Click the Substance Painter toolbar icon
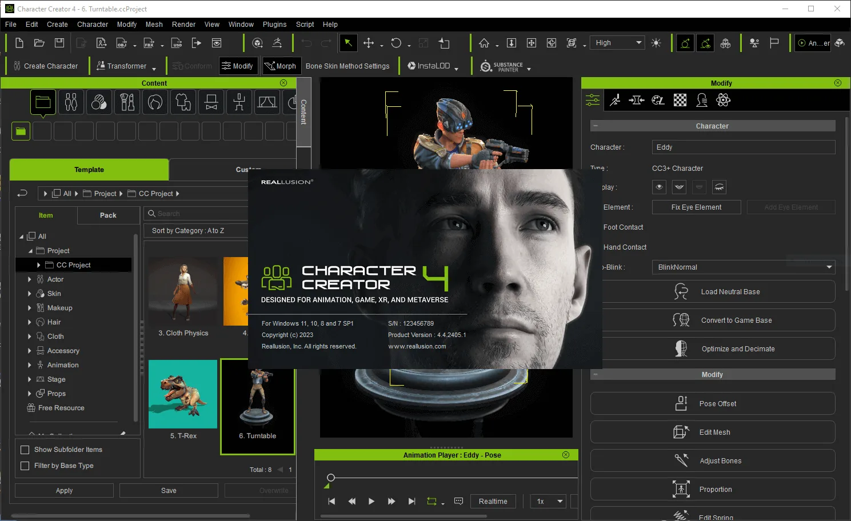Viewport: 851px width, 521px height. 502,66
